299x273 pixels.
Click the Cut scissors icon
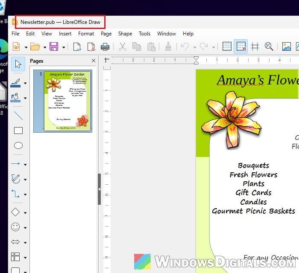pyautogui.click(x=123, y=46)
